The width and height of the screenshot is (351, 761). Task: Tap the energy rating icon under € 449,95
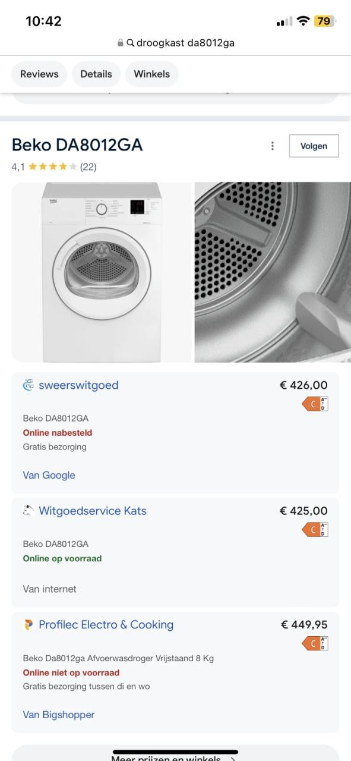[314, 643]
